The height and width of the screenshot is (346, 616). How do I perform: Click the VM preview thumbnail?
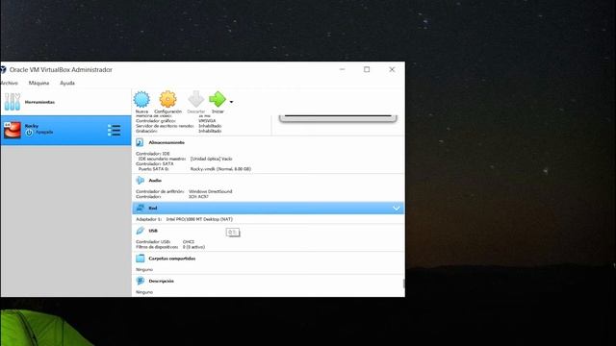[x=338, y=118]
